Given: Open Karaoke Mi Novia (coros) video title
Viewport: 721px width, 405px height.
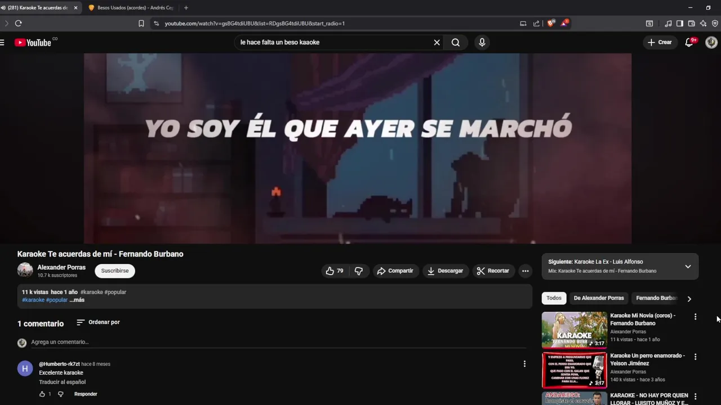Looking at the screenshot, I should point(643,319).
